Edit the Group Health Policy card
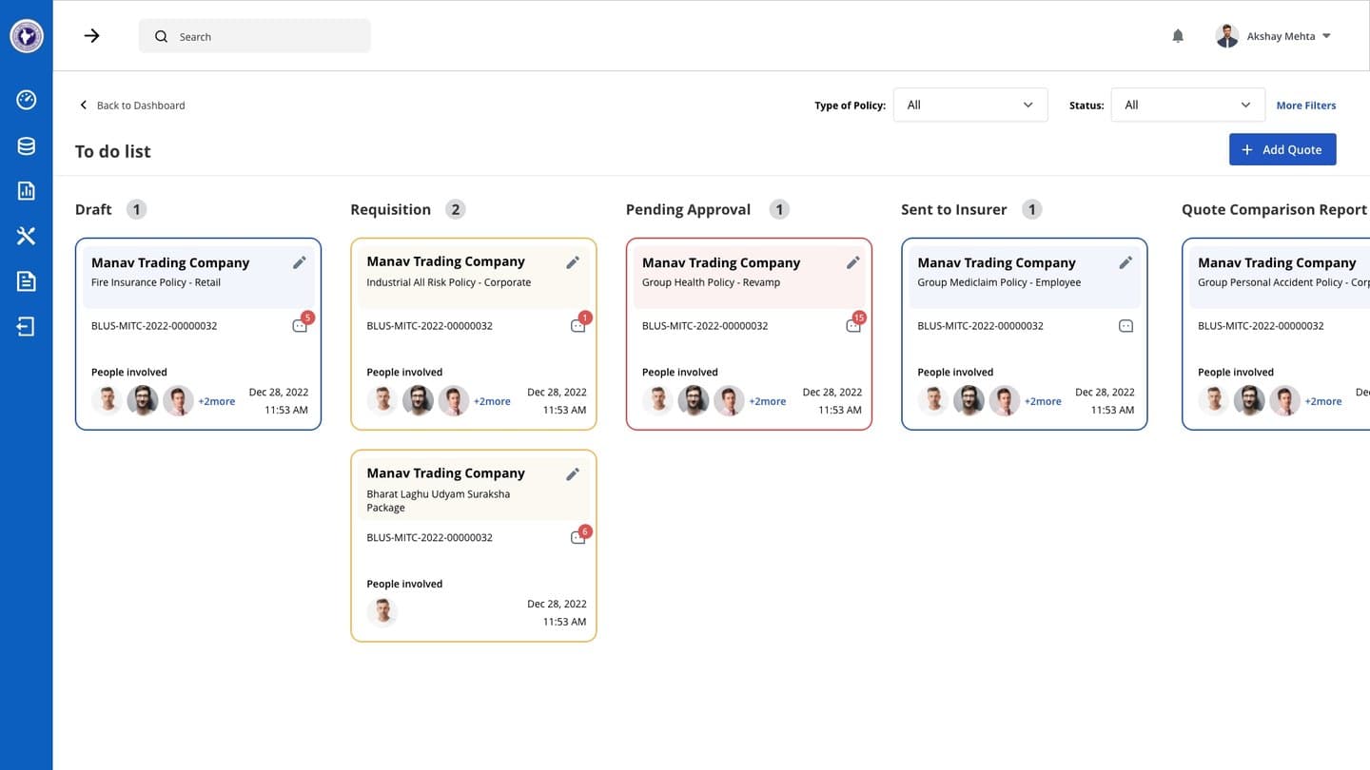This screenshot has width=1370, height=770. pos(853,262)
